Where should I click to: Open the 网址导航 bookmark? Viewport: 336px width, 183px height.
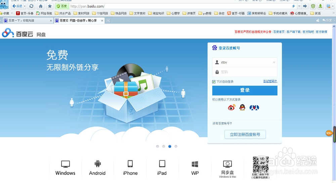pos(44,13)
